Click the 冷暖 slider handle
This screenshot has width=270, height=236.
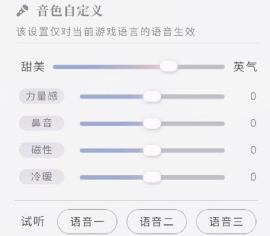pyautogui.click(x=152, y=177)
